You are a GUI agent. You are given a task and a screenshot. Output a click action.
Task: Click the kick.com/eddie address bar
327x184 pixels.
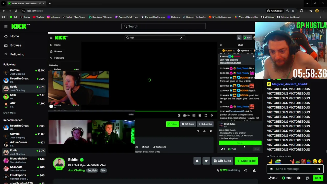(x=143, y=11)
